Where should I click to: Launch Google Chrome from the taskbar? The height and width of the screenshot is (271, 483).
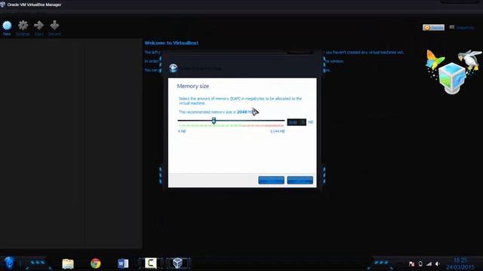point(96,263)
